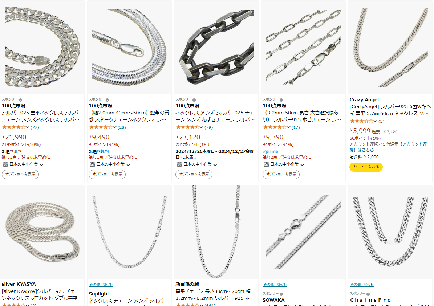Click sponsor info icon above SOWAKA

click(x=281, y=294)
